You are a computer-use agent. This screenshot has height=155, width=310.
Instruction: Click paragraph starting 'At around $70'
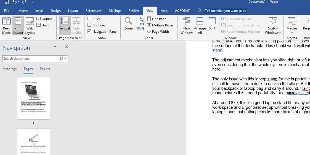[x=261, y=107]
